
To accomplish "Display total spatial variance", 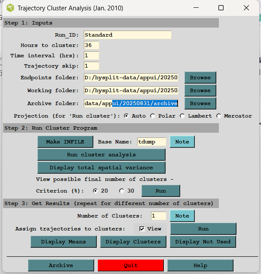I will [101, 168].
